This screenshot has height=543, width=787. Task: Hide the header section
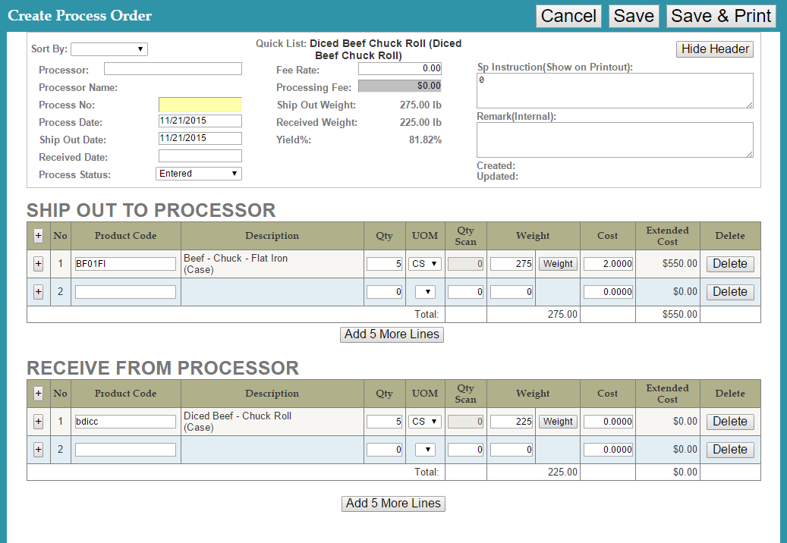(715, 49)
